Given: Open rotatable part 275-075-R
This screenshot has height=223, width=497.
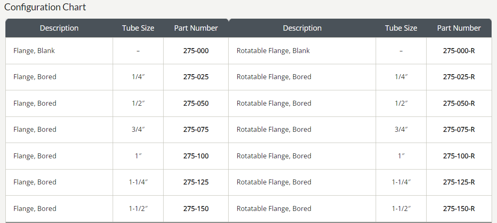Looking at the screenshot, I should (459, 130).
